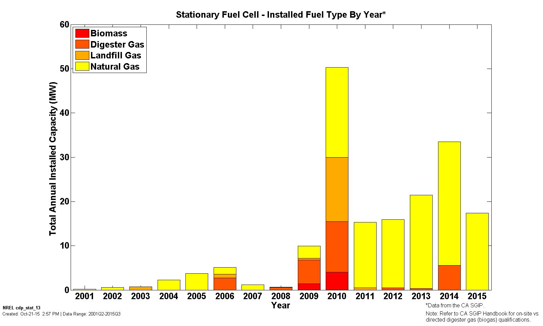Click the red Biomass legend swatch
The height and width of the screenshot is (326, 543).
(82, 33)
